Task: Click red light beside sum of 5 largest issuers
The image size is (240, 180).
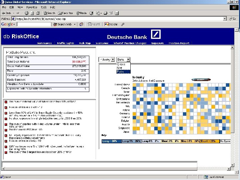Action: tap(6, 152)
